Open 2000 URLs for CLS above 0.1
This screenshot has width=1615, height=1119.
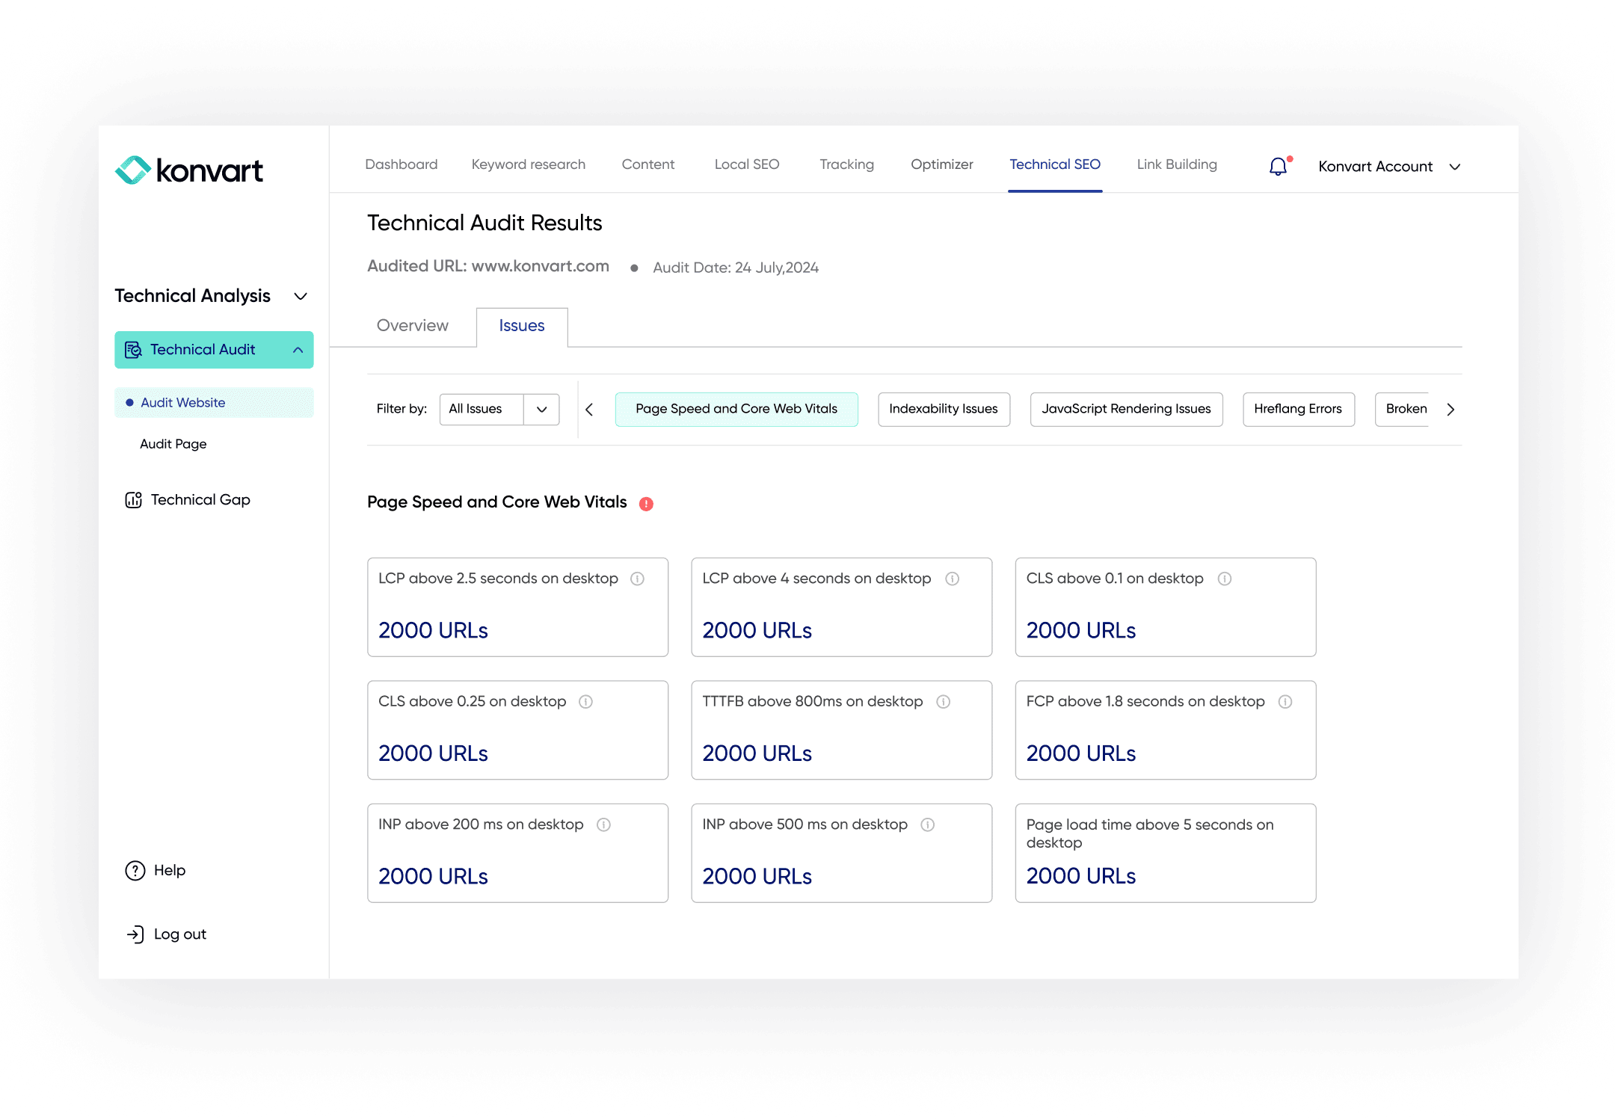point(1080,630)
